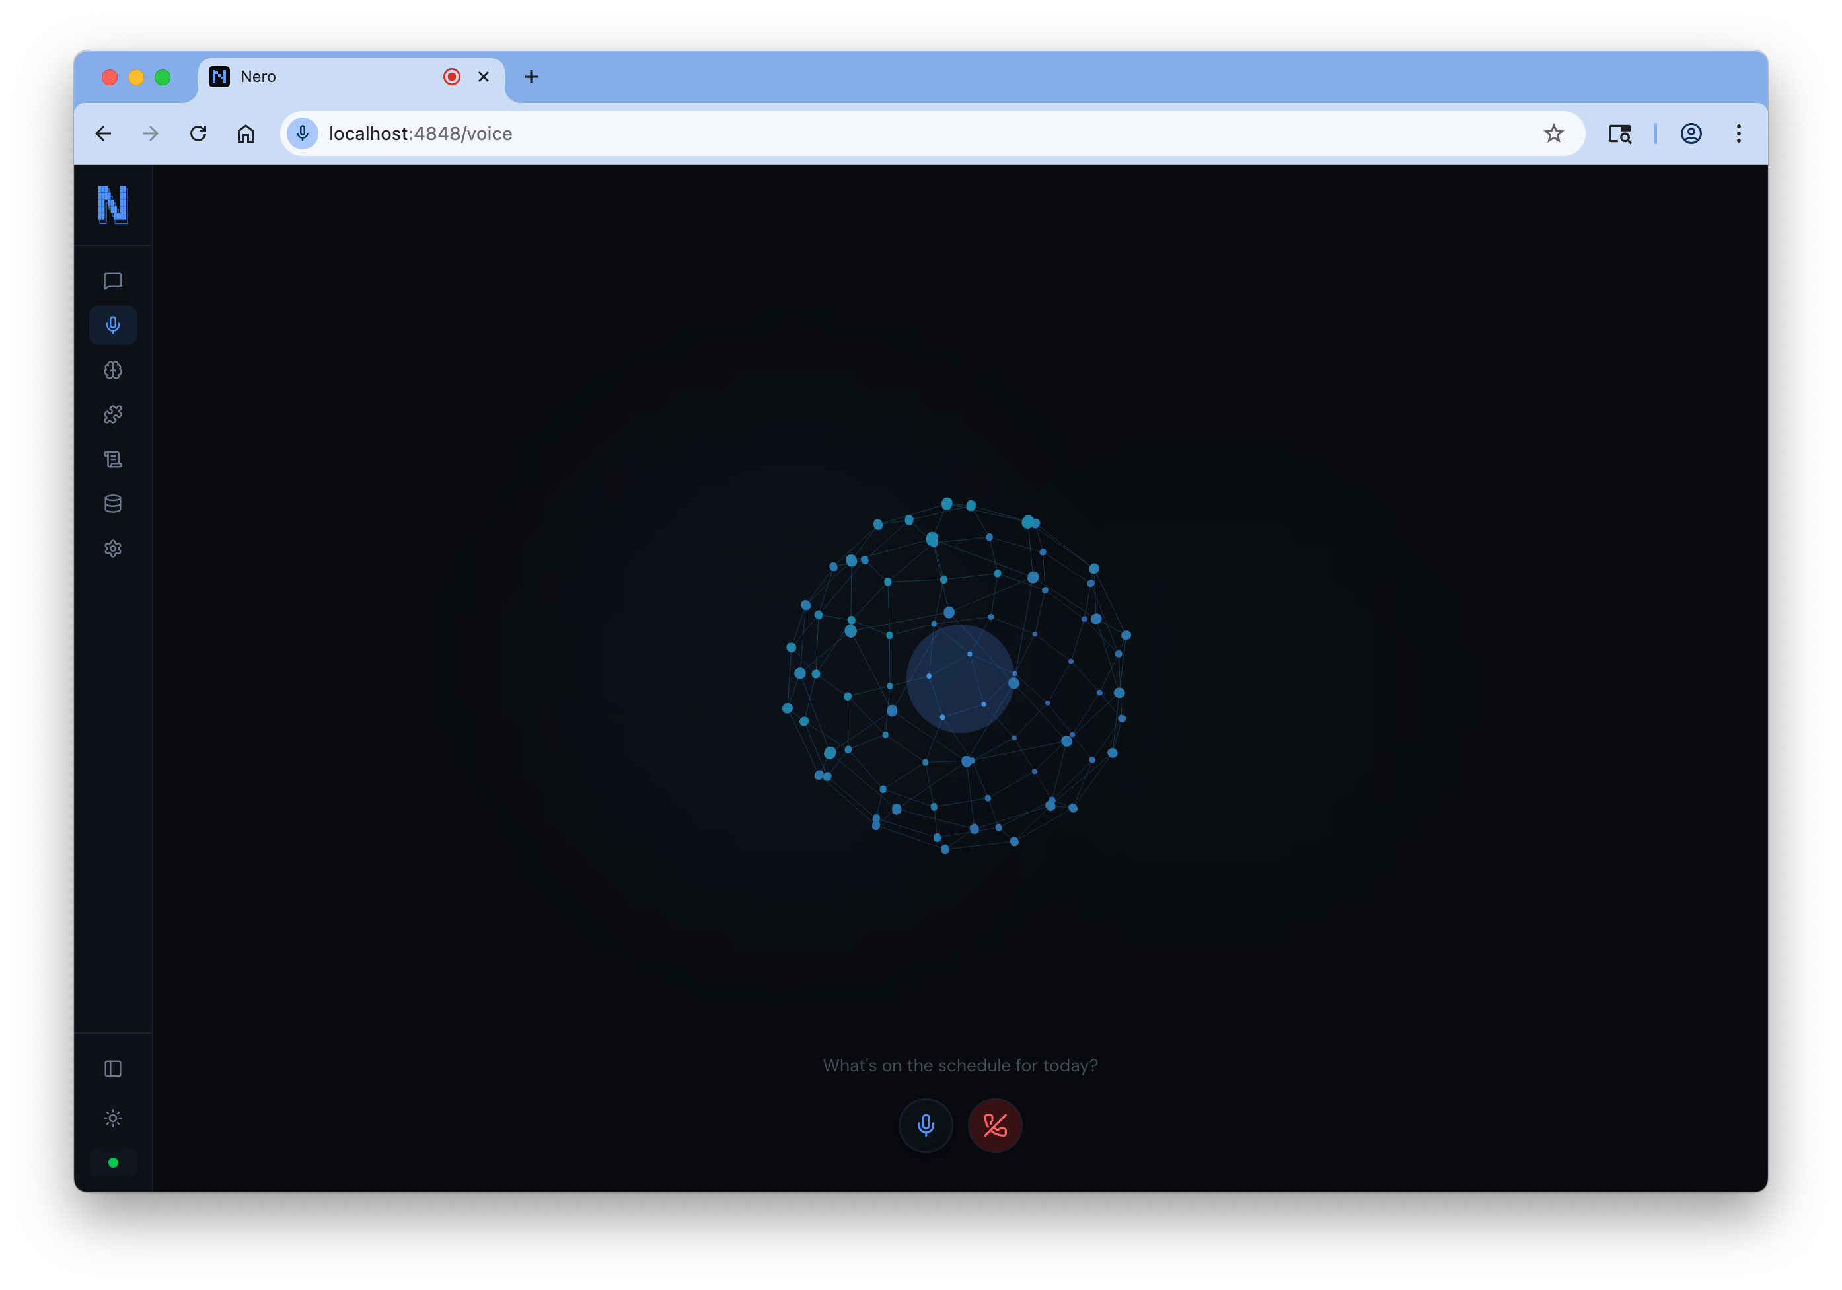End the voice call red button
This screenshot has height=1290, width=1842.
995,1125
